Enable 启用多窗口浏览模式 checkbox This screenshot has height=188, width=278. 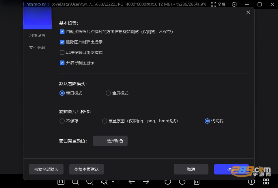pyautogui.click(x=62, y=52)
